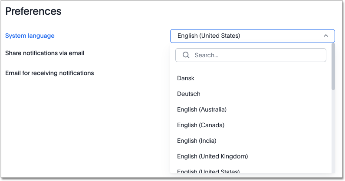Click the selected English (United States) combo box value
Image resolution: width=345 pixels, height=181 pixels.
(209, 36)
